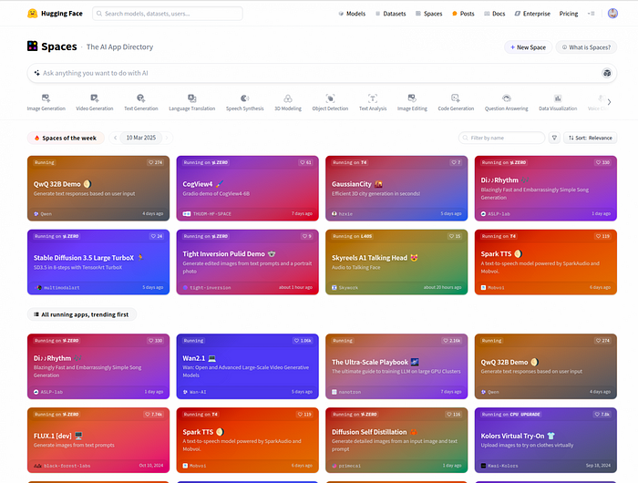Select the Data Visualization category icon
638x483 pixels.
point(558,98)
